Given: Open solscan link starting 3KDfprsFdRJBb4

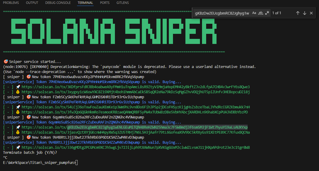Looking at the screenshot, I should (x=136, y=87).
